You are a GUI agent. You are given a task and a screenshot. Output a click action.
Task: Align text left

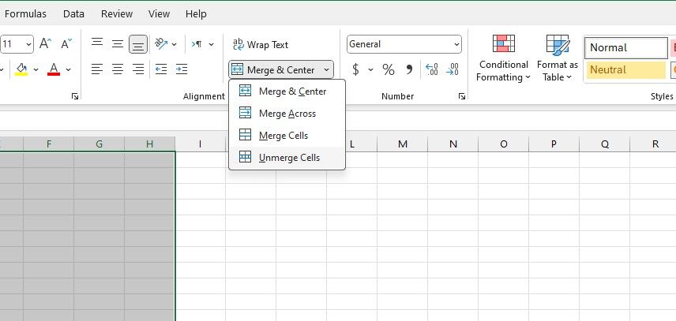point(97,69)
